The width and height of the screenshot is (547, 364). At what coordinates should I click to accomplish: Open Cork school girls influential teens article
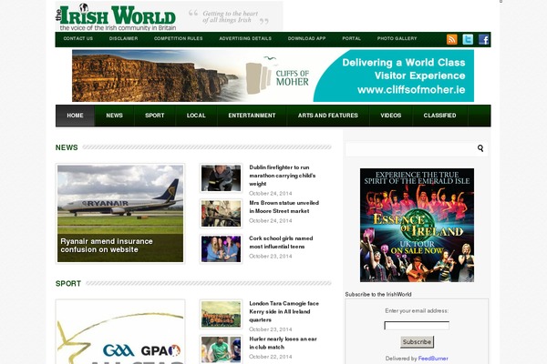(281, 242)
